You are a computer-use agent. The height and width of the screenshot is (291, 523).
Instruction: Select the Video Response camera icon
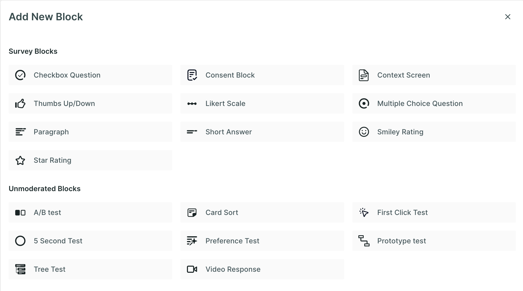(x=192, y=269)
